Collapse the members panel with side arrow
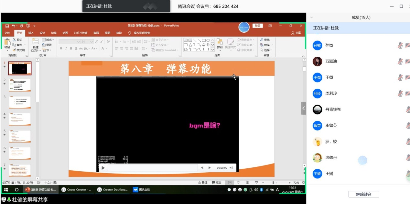Screen dimensions: 410x204 [x=303, y=108]
